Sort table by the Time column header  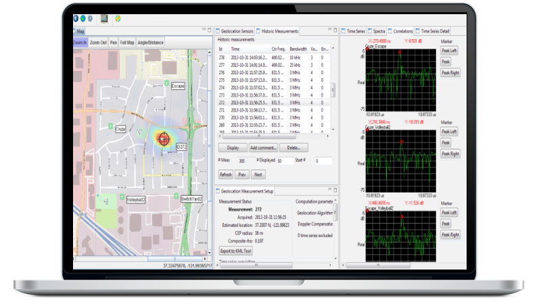(x=235, y=49)
